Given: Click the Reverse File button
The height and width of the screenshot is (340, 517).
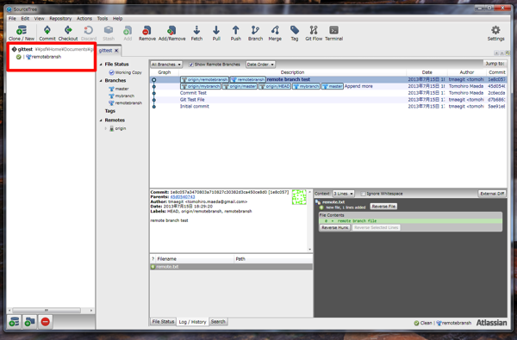Looking at the screenshot, I should [x=383, y=207].
